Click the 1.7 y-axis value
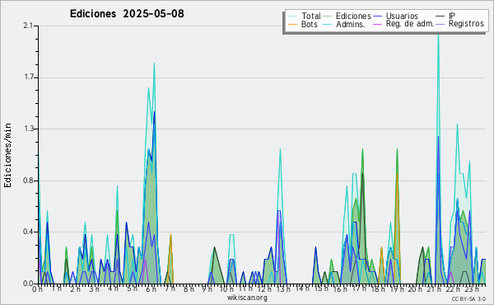The image size is (494, 305). pos(28,77)
